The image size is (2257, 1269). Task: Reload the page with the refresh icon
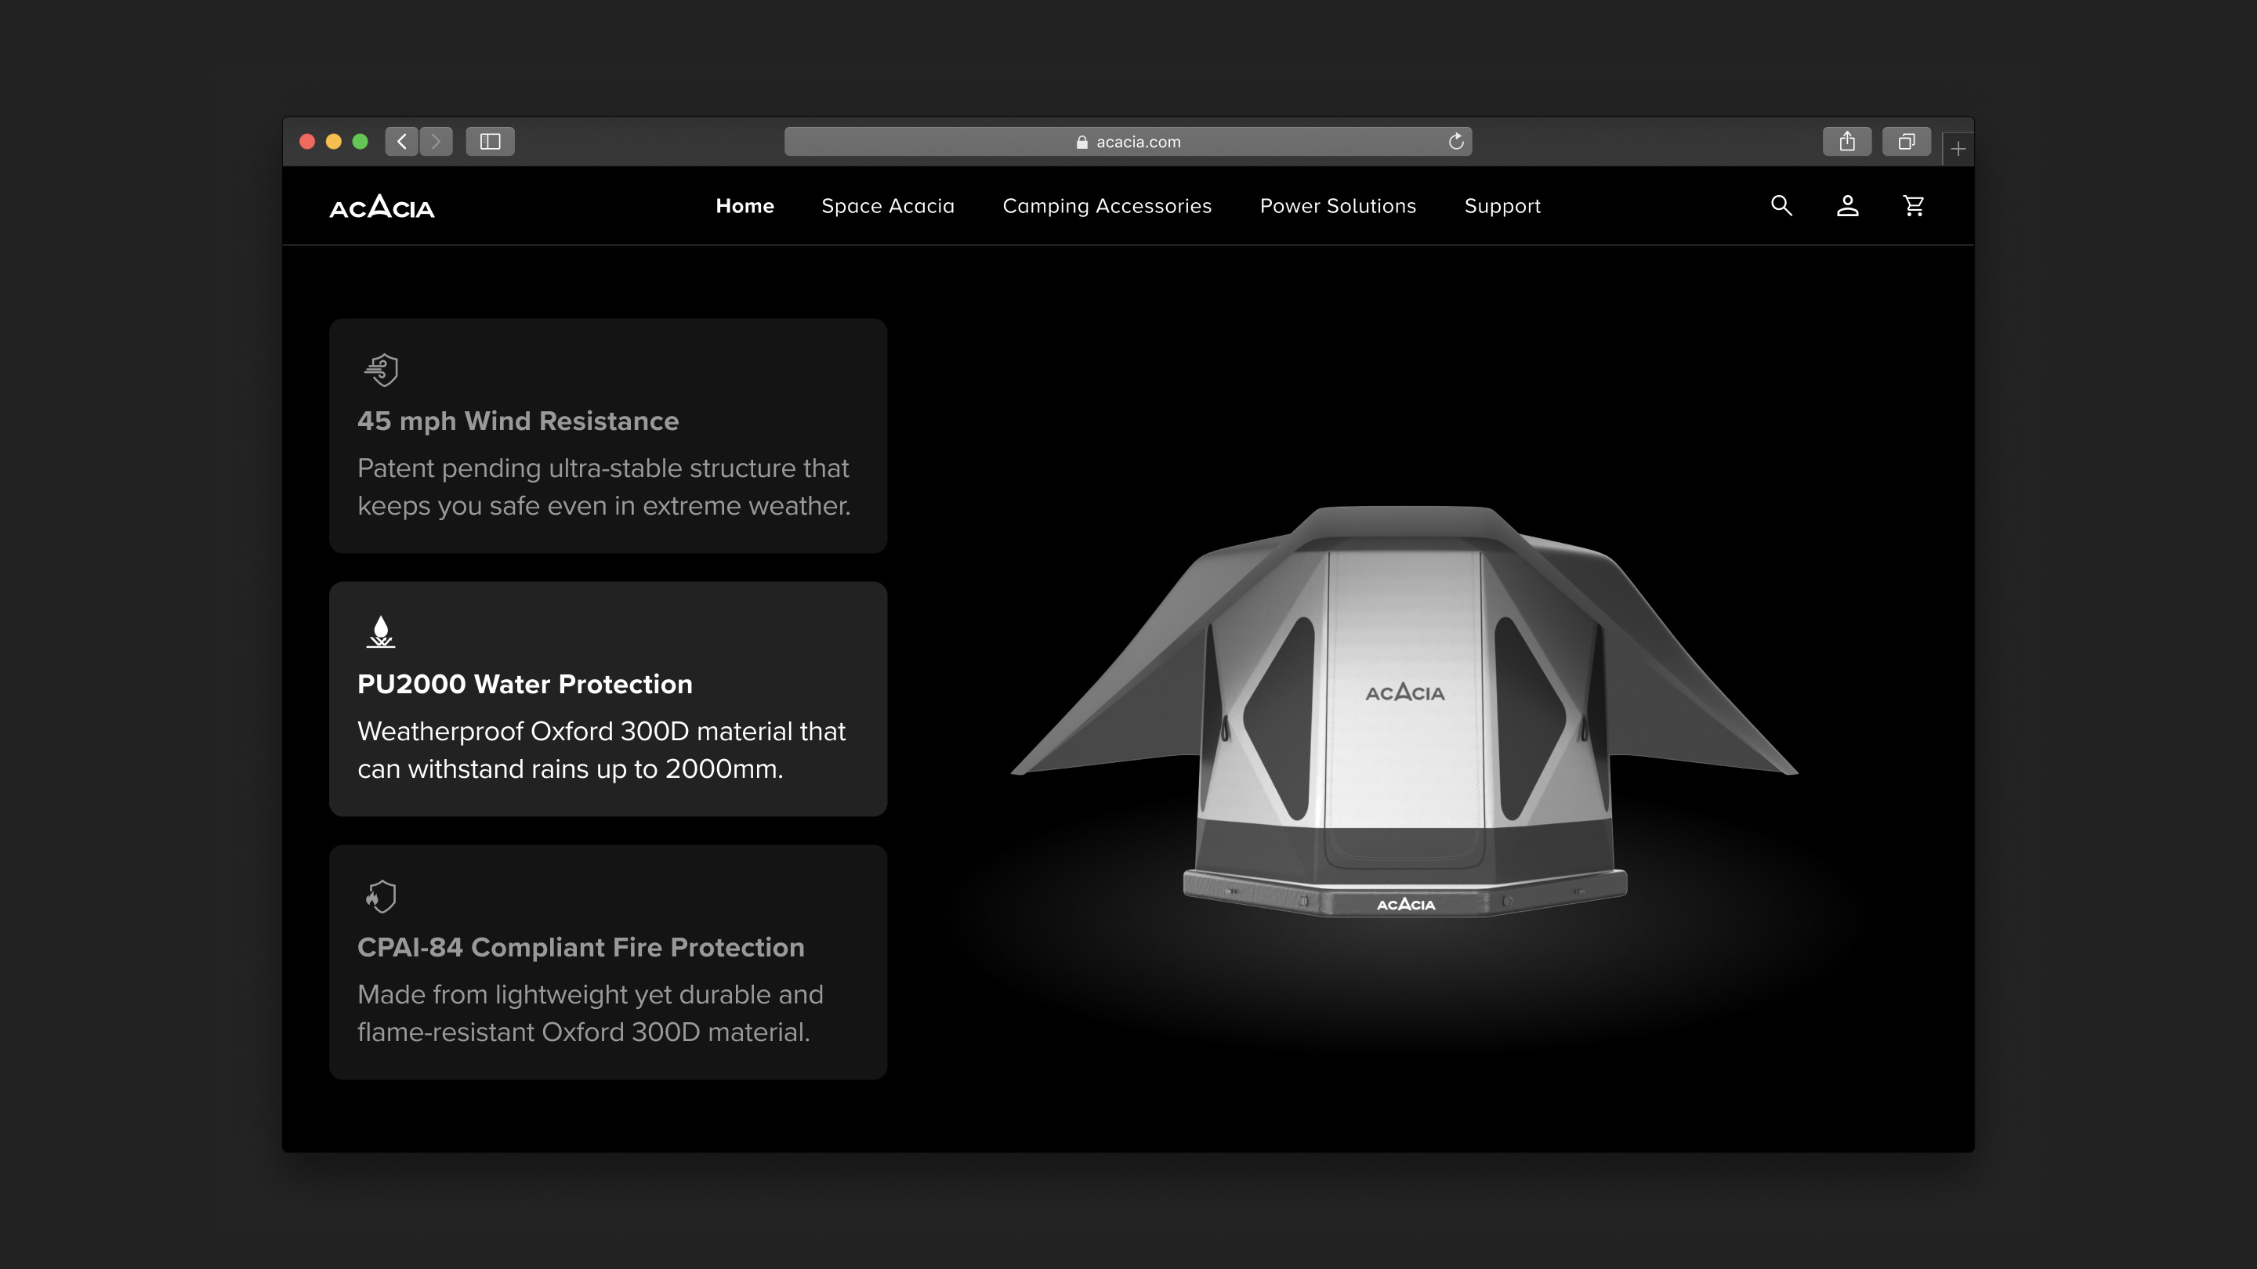[x=1456, y=141]
